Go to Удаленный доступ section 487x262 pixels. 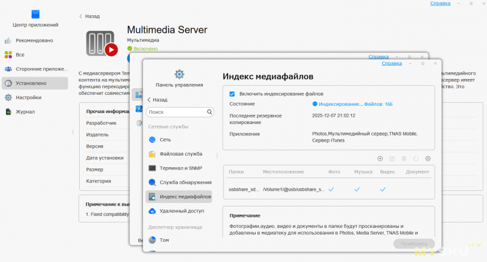point(181,211)
